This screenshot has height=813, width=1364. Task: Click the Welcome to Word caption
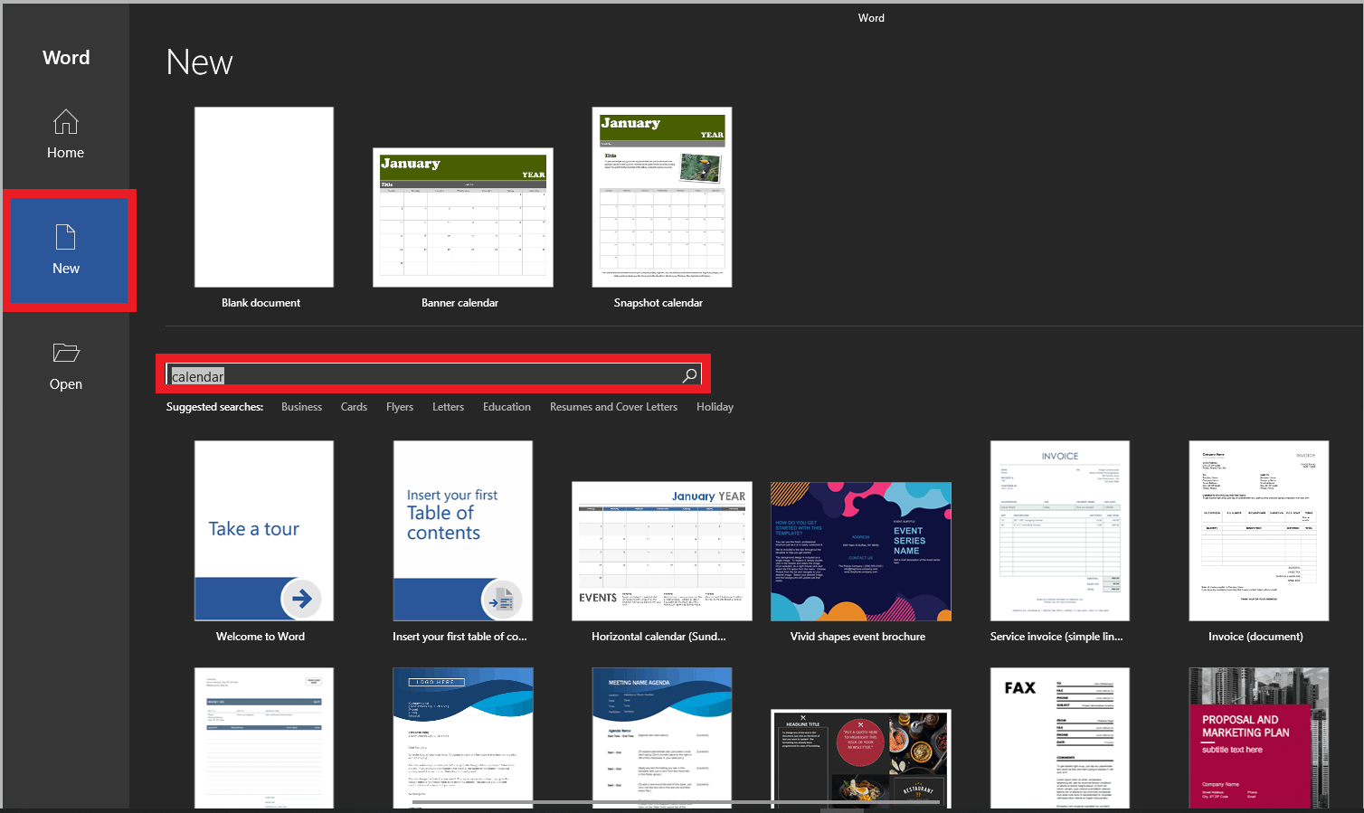pyautogui.click(x=260, y=637)
